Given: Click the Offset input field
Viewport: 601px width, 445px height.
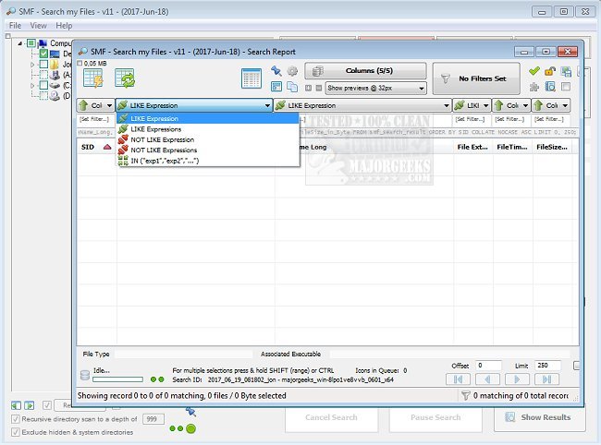Looking at the screenshot, I should point(488,366).
